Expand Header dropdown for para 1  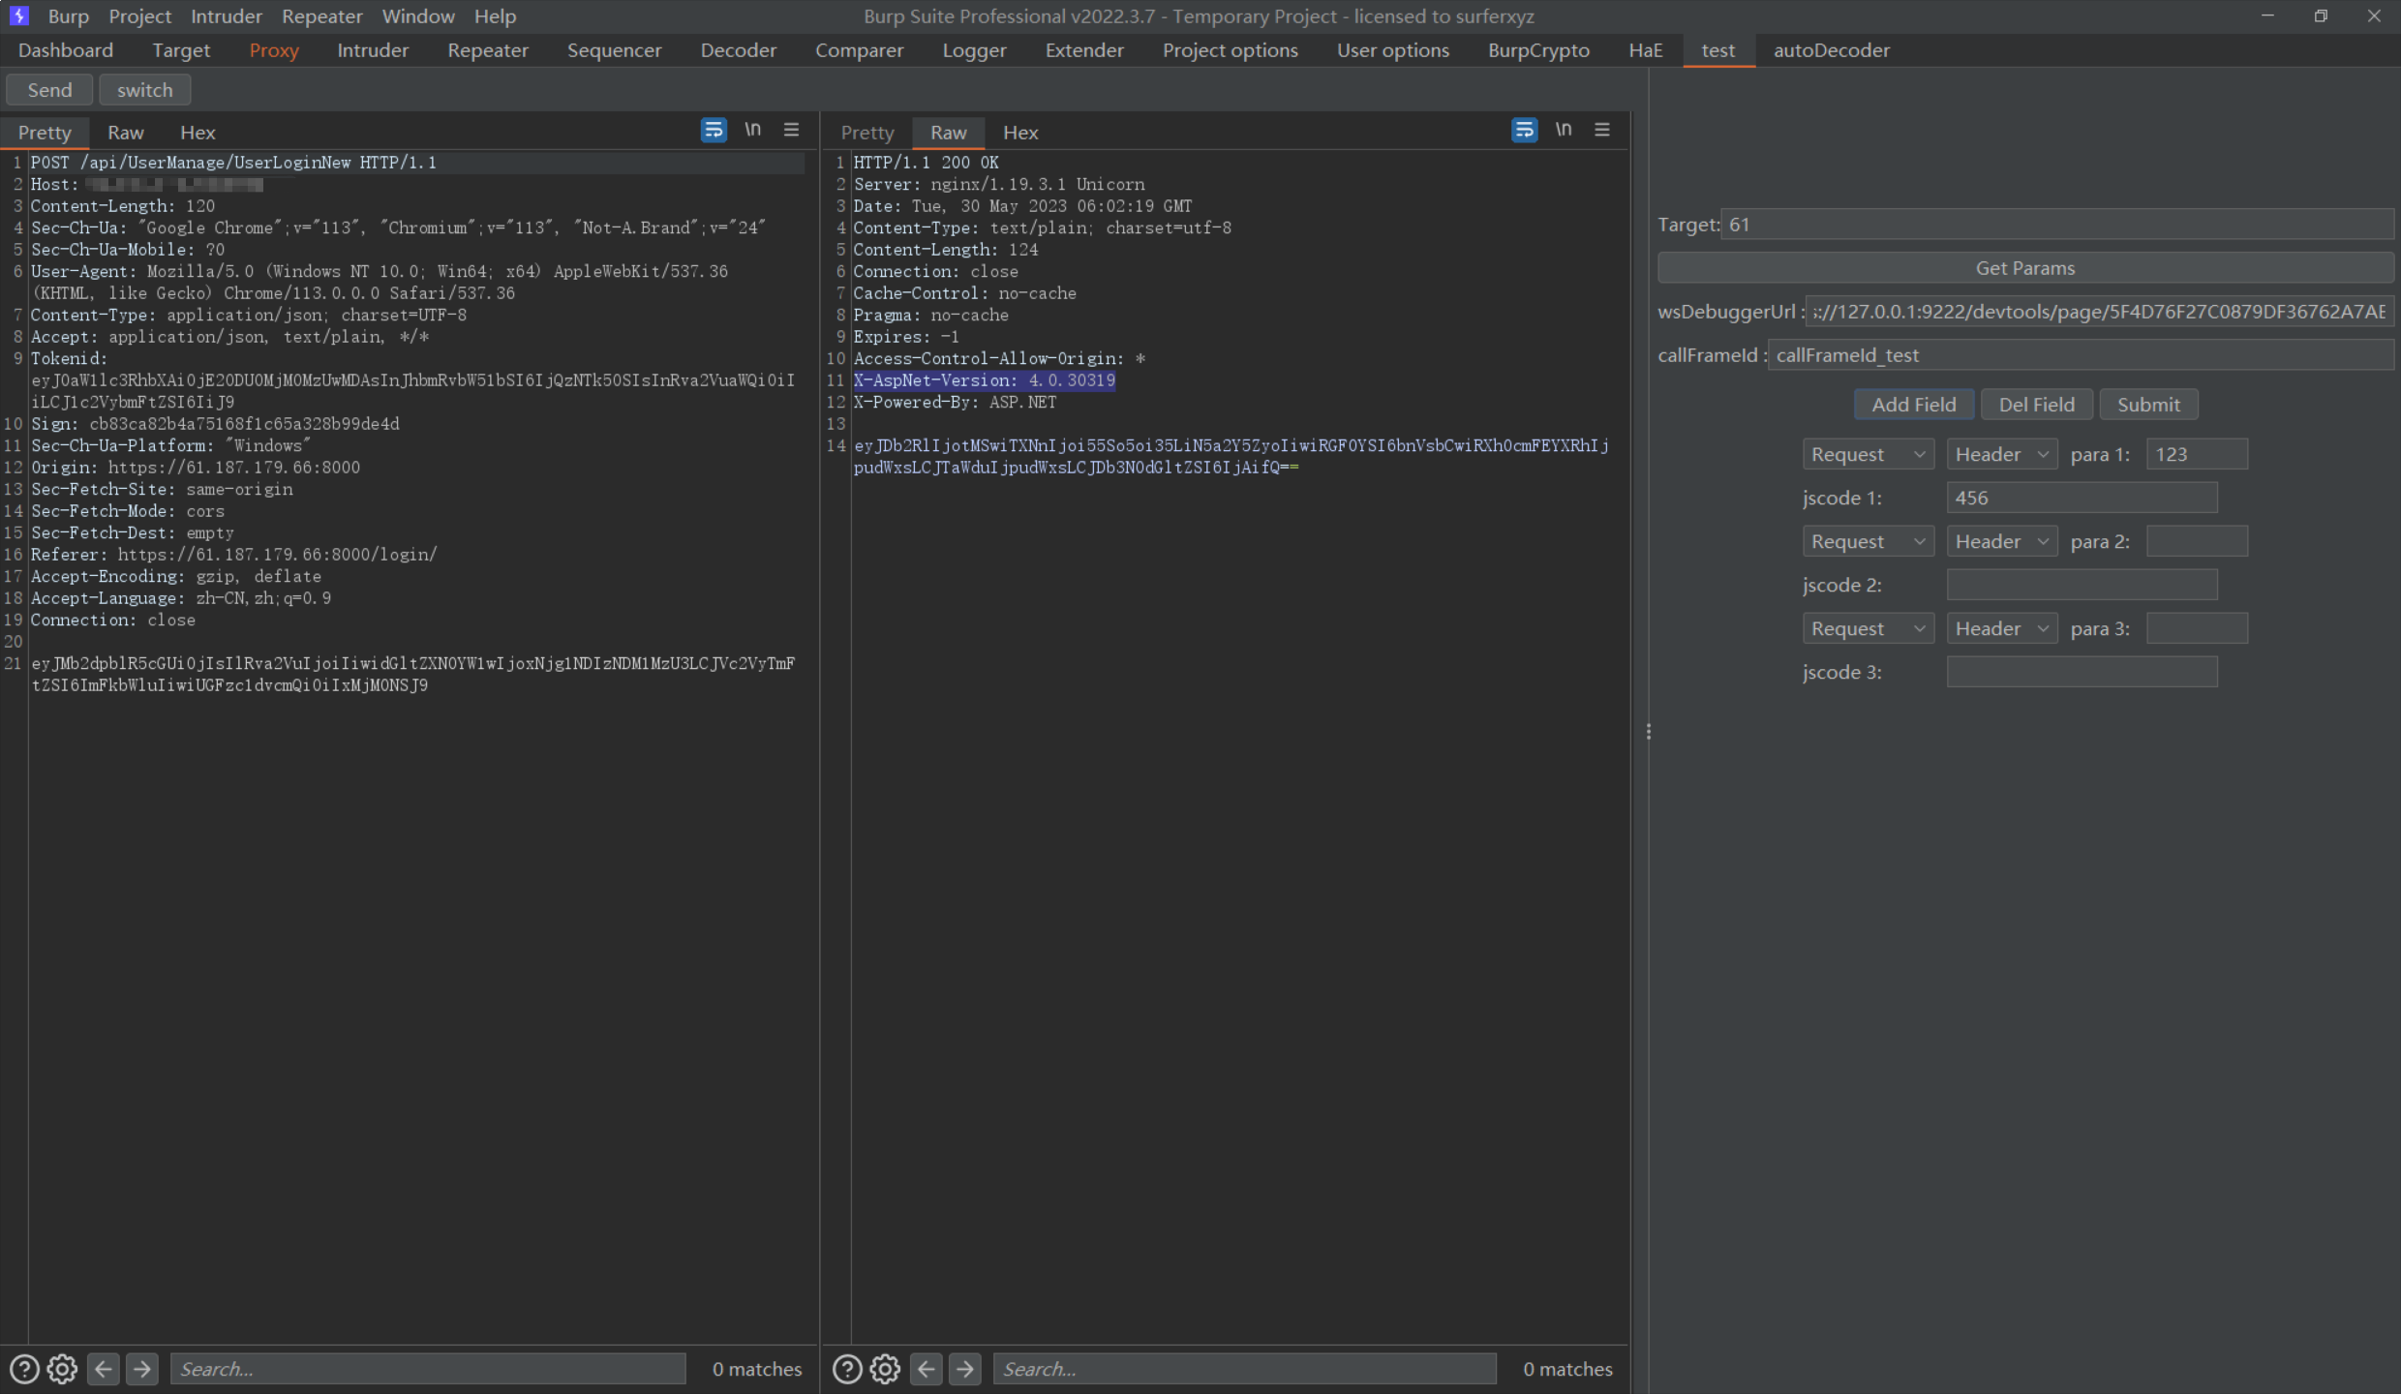[x=2001, y=454]
